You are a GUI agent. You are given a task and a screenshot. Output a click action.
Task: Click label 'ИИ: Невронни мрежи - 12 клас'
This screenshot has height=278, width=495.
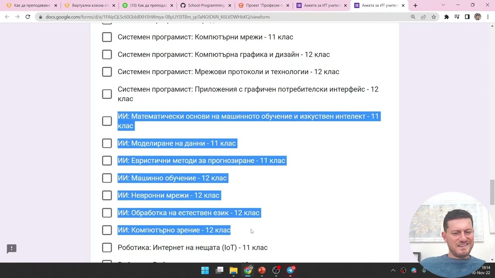click(x=169, y=195)
